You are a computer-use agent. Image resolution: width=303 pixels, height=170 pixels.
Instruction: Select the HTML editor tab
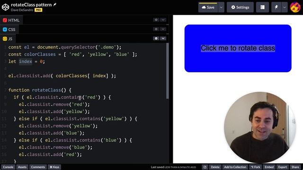pos(11,20)
